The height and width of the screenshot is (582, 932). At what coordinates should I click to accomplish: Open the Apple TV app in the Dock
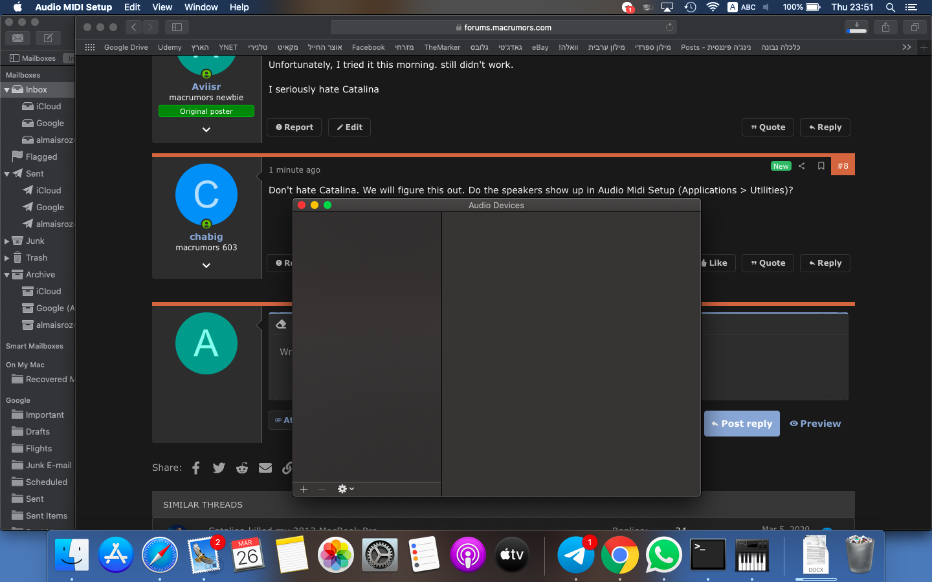(512, 555)
